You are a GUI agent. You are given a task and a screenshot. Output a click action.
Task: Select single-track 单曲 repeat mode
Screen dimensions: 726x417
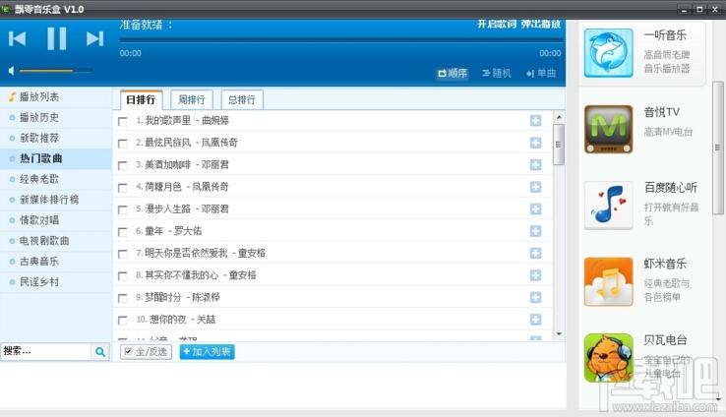tap(541, 73)
